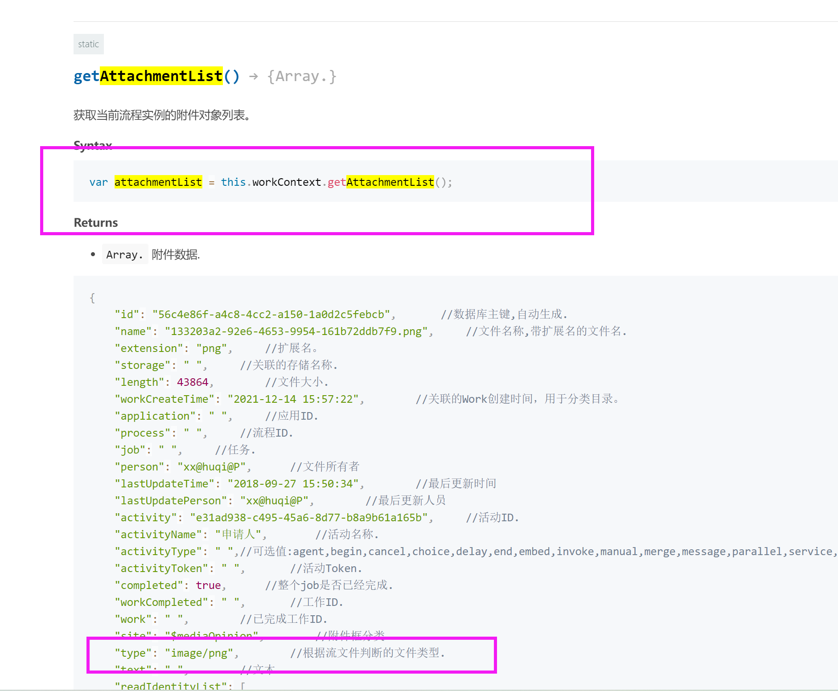Viewport: 838px width, 691px height.
Task: Select the timestamp 2018-09-27 15:50:34
Action: coord(293,484)
